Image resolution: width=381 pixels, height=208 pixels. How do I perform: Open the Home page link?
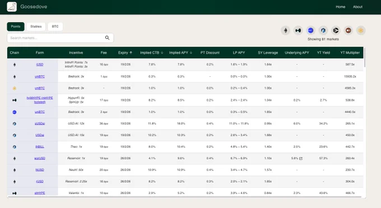click(x=341, y=7)
